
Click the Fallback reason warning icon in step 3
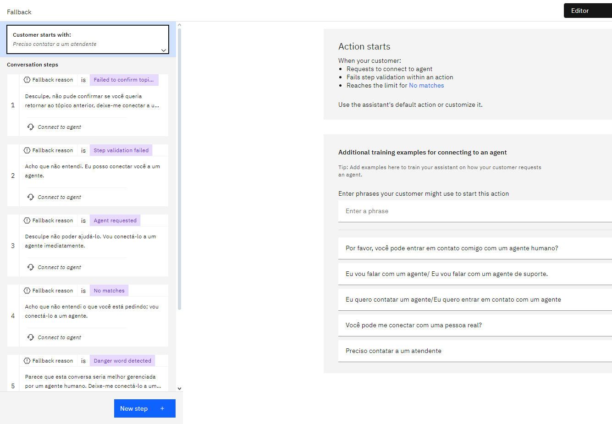click(27, 220)
